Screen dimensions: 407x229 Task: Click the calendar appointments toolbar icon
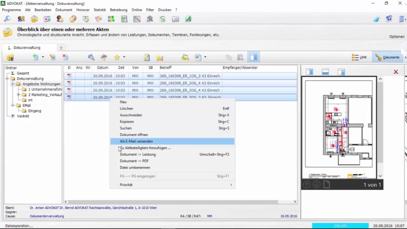coord(47,19)
